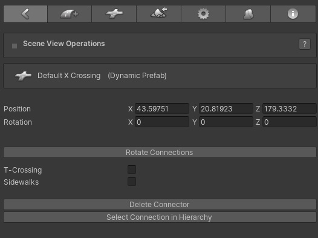Click the Position X input field

tap(162, 108)
